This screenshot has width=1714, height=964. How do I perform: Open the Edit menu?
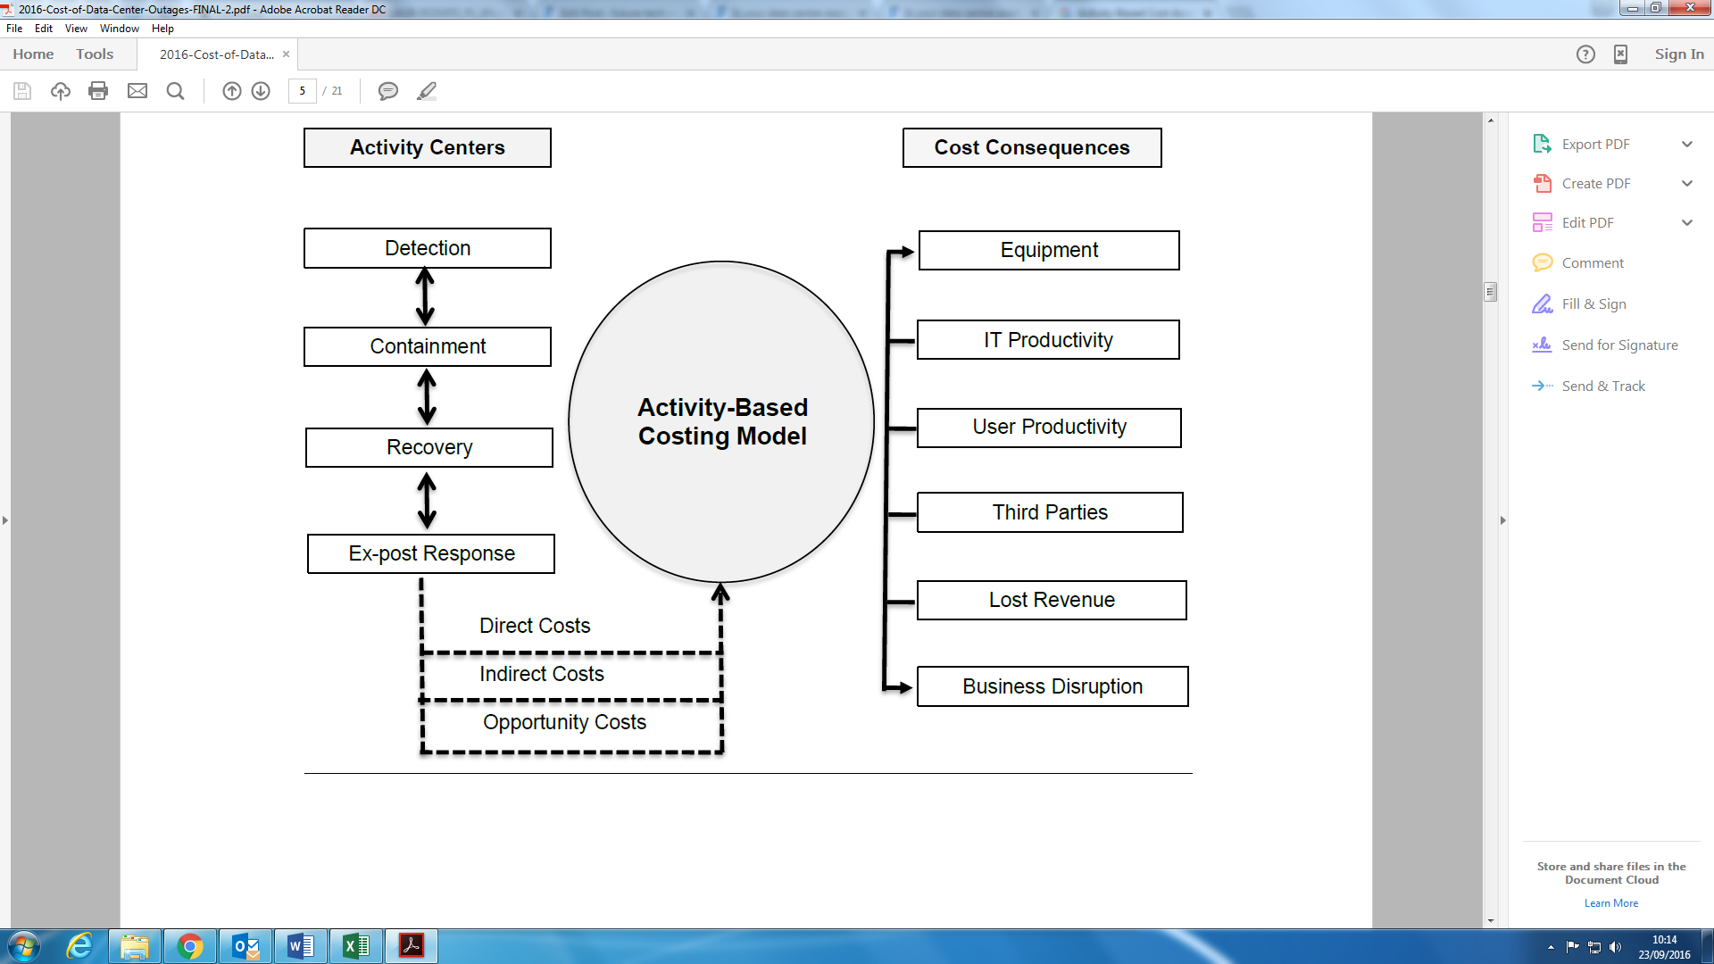click(x=44, y=27)
